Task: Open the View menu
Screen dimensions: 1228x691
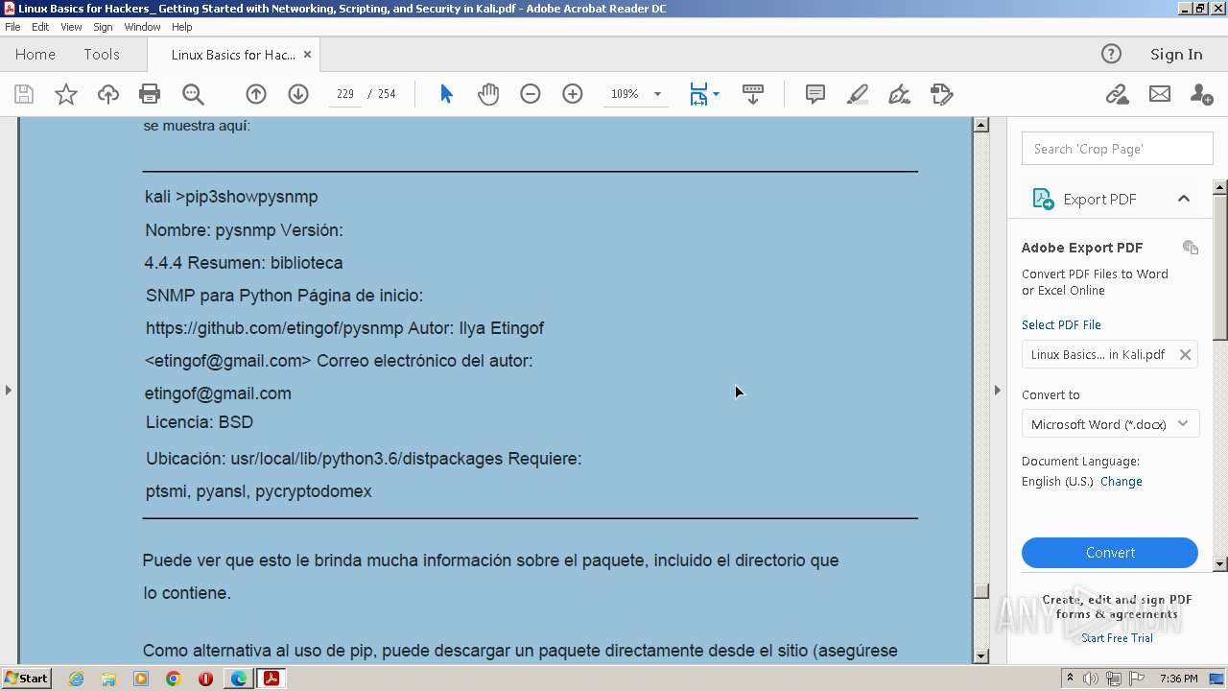Action: tap(71, 27)
